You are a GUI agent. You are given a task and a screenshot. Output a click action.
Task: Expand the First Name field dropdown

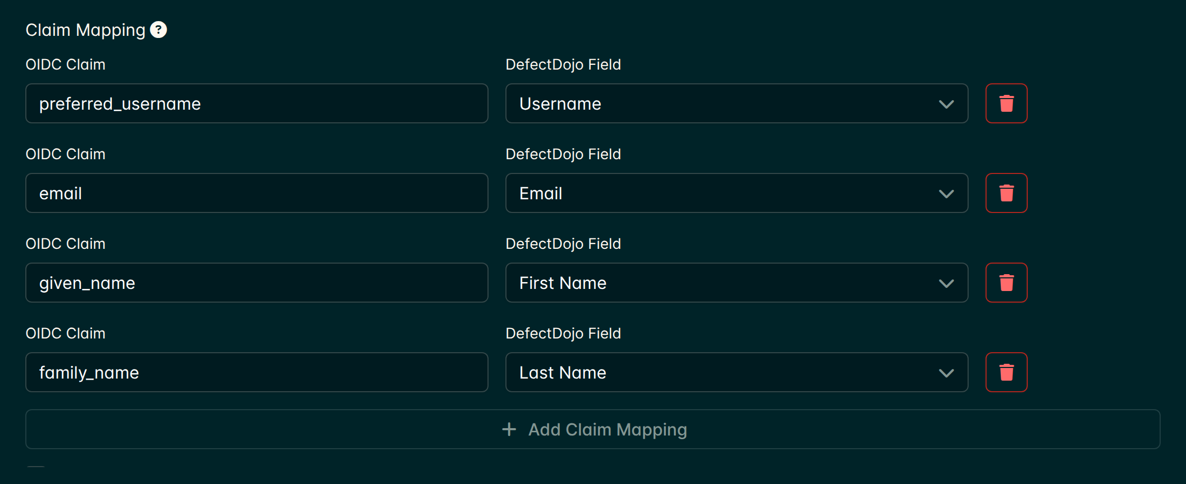737,283
